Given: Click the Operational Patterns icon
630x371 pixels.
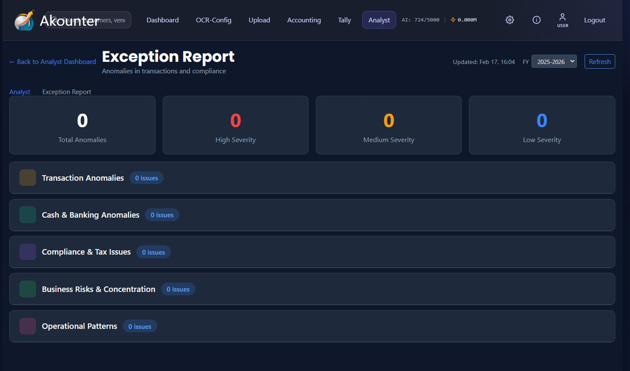Looking at the screenshot, I should point(28,326).
